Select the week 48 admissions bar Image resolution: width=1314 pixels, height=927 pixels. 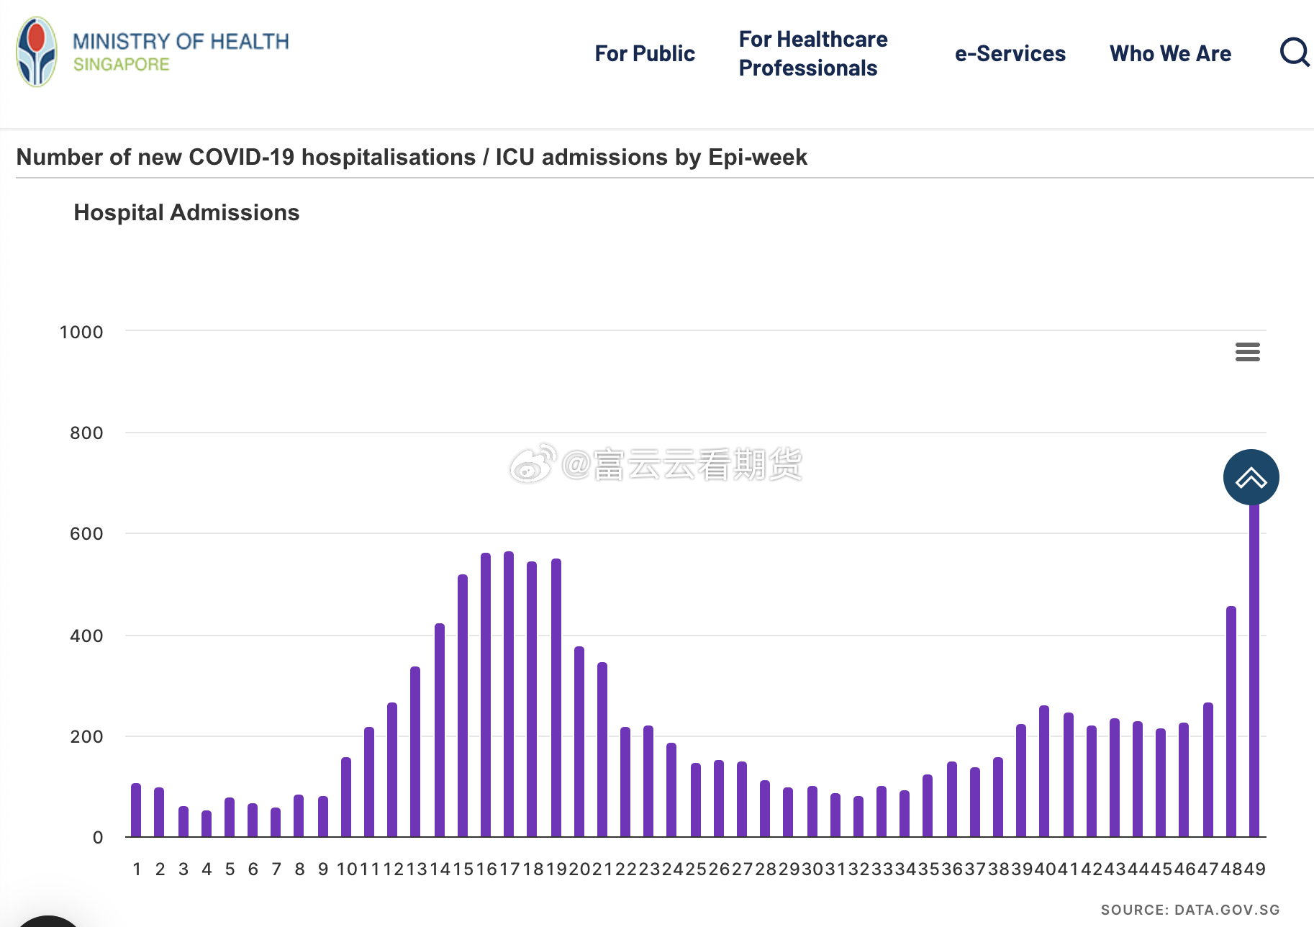click(x=1231, y=721)
